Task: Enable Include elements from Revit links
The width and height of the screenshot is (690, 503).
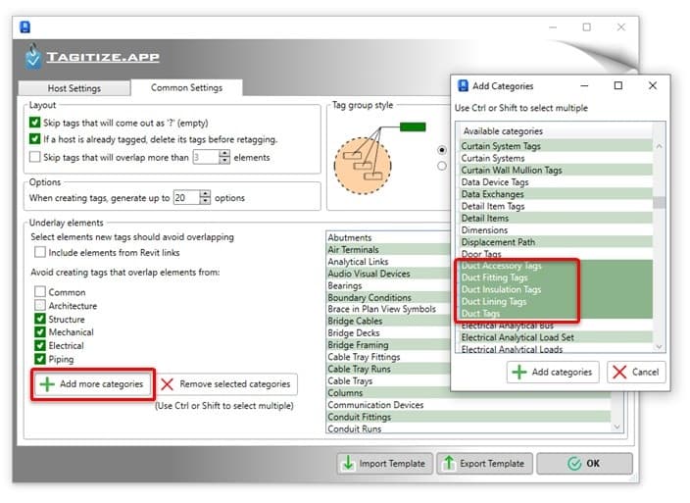Action: coord(40,252)
